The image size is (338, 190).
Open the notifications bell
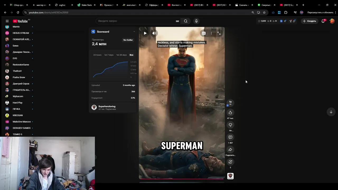click(x=323, y=21)
